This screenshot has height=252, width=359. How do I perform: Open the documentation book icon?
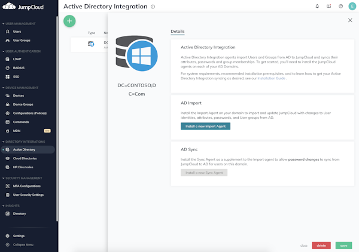pyautogui.click(x=328, y=7)
